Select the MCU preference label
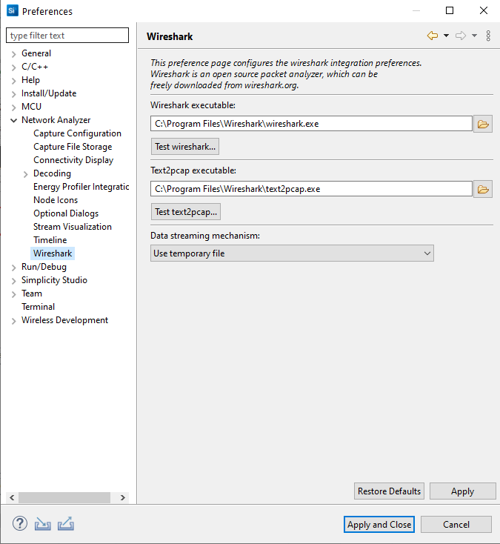Image resolution: width=500 pixels, height=544 pixels. [31, 107]
